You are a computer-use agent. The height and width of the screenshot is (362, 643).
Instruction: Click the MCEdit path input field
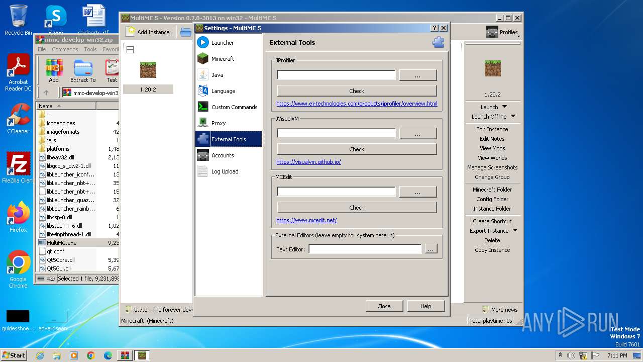pyautogui.click(x=336, y=192)
